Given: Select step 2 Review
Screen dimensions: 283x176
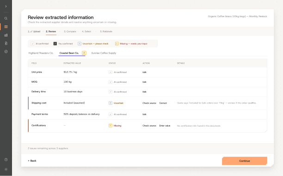Looking at the screenshot, I should 51,31.
